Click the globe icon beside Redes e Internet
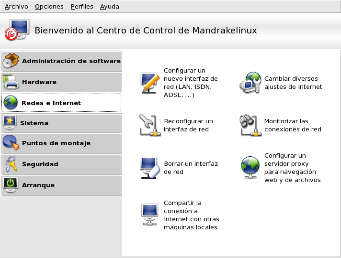 click(x=11, y=102)
